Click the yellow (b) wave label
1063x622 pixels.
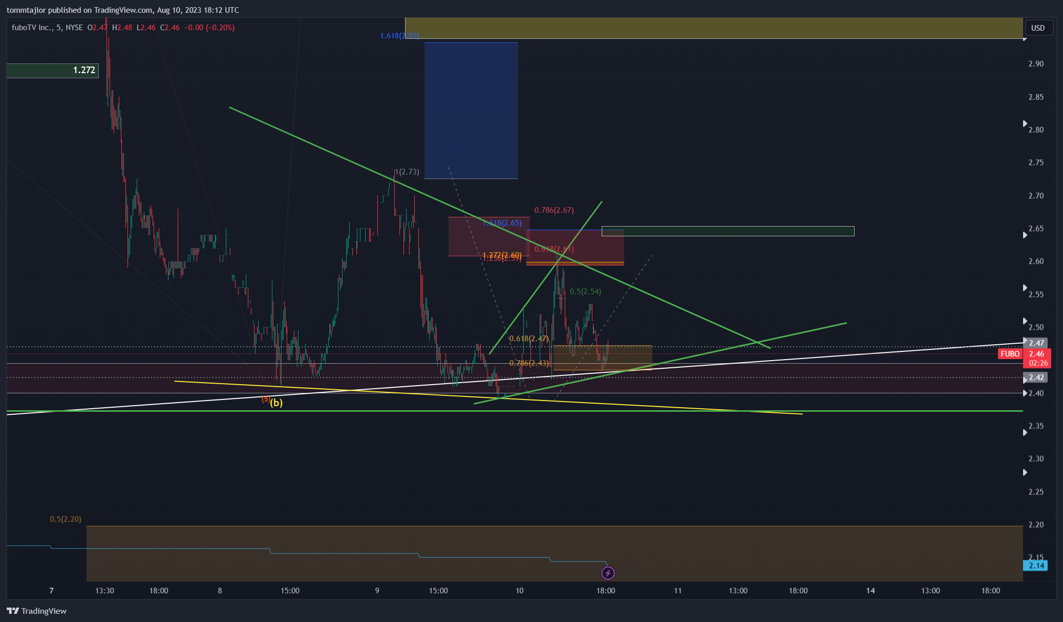(277, 403)
